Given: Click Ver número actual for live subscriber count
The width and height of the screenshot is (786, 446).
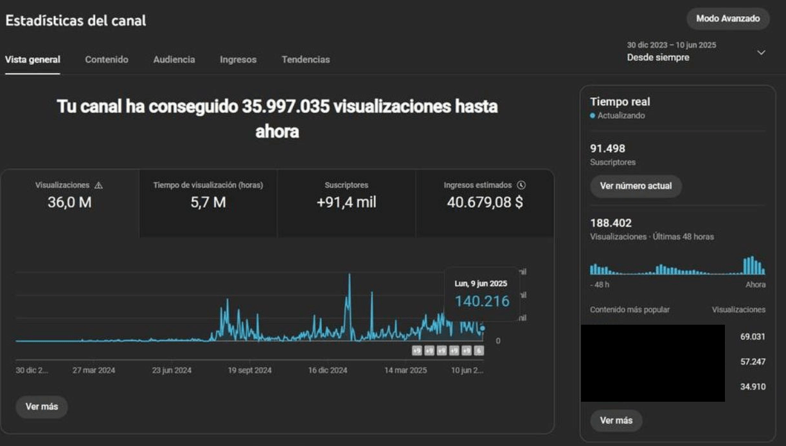Looking at the screenshot, I should (x=636, y=187).
